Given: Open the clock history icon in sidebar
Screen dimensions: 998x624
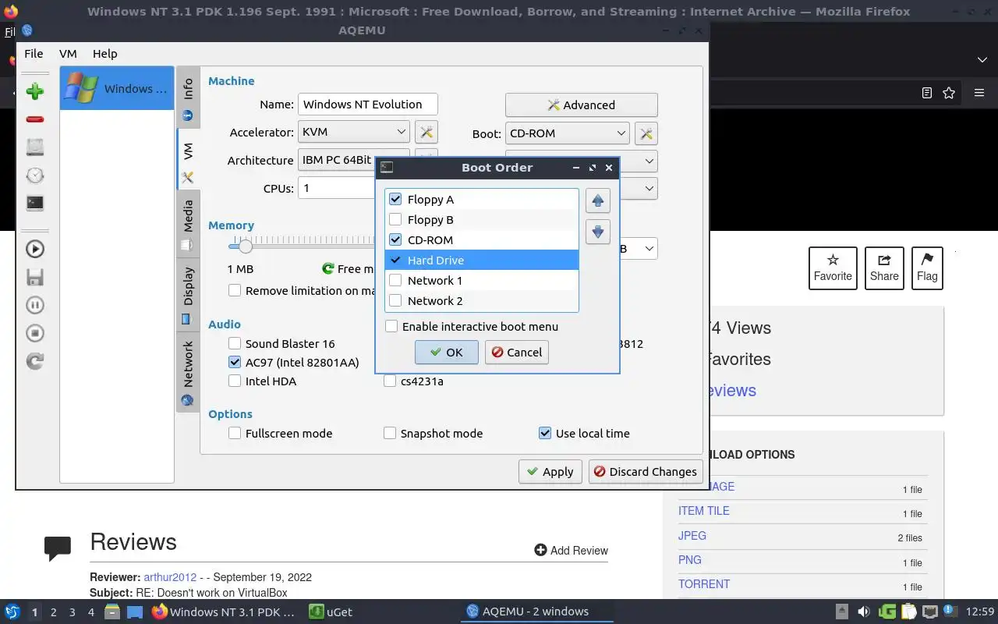Looking at the screenshot, I should (35, 175).
